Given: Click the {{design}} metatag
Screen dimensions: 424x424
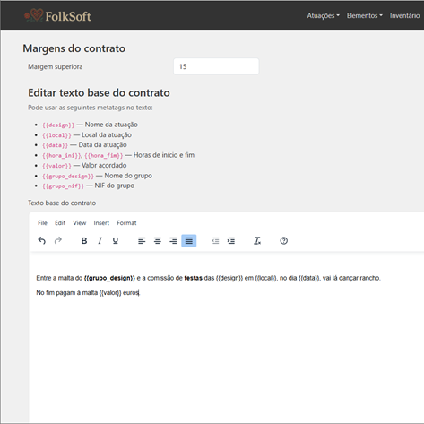Looking at the screenshot, I should [x=58, y=125].
